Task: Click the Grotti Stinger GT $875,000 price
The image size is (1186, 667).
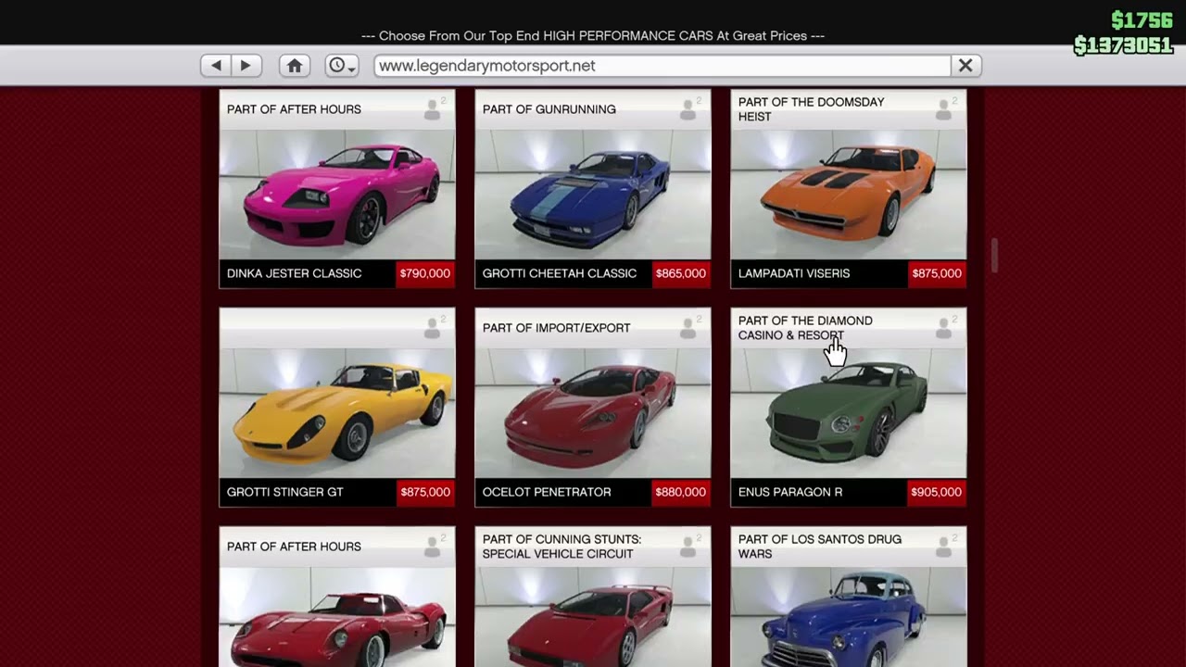Action: 425,492
